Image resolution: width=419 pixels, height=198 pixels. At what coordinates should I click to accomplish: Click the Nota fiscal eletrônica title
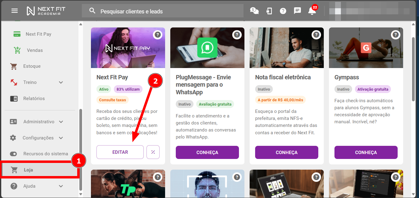[x=283, y=77]
